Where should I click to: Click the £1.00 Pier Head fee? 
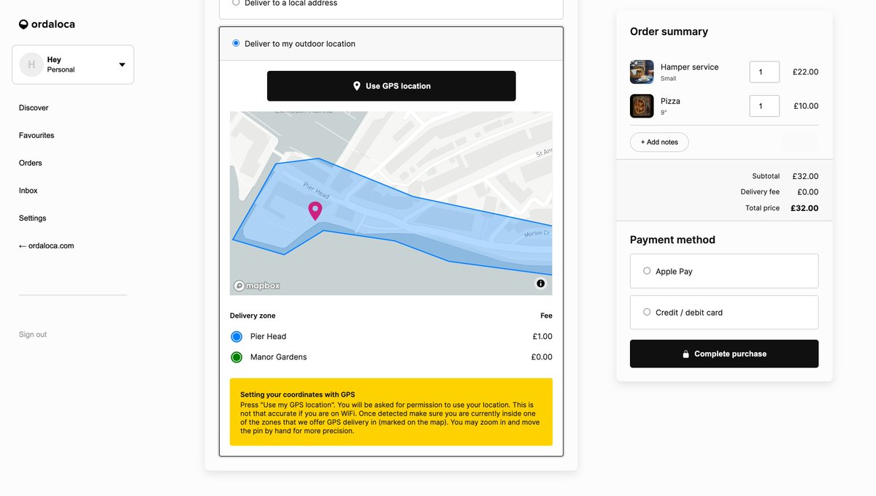pyautogui.click(x=542, y=337)
